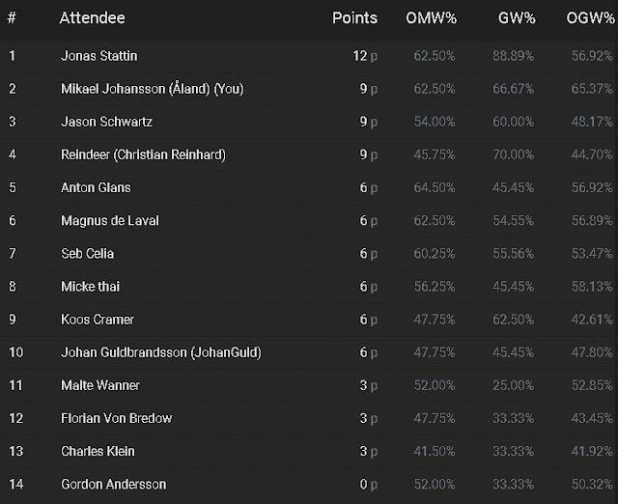Open Koos Cramer's standings row

pyautogui.click(x=309, y=320)
